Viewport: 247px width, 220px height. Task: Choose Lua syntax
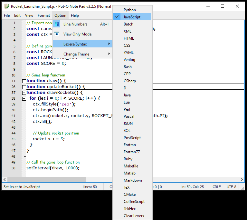[132, 102]
